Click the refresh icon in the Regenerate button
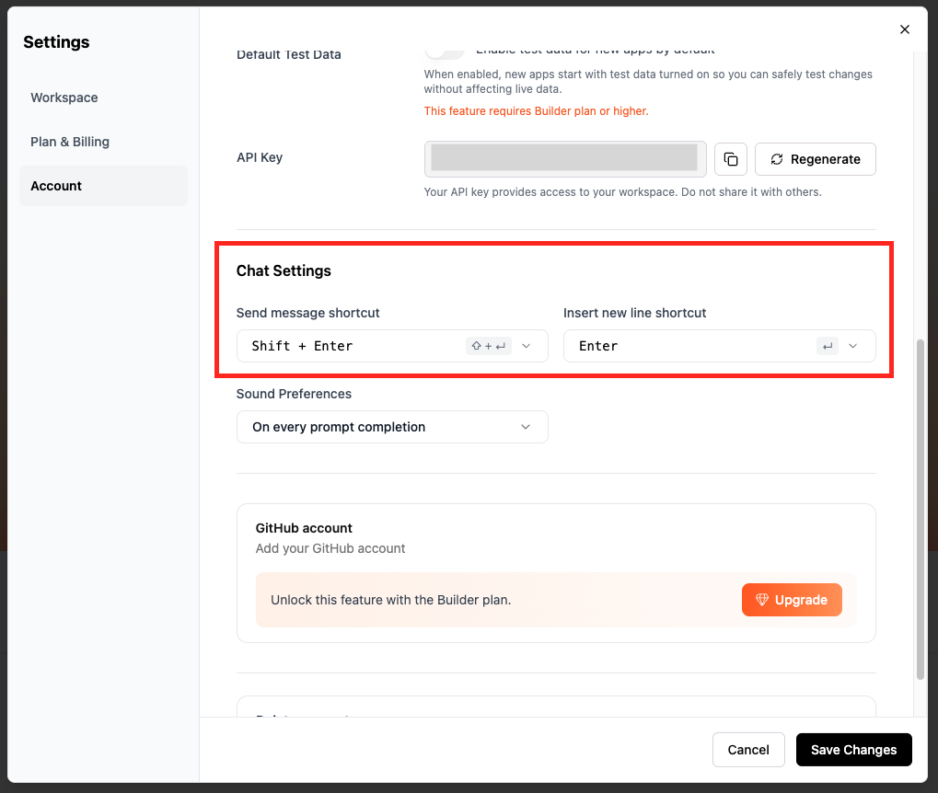Viewport: 938px width, 793px height. [x=776, y=159]
